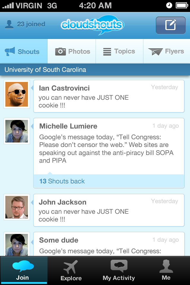Open the cloudshouts logo
Image resolution: width=190 pixels, height=285 pixels.
coord(92,25)
